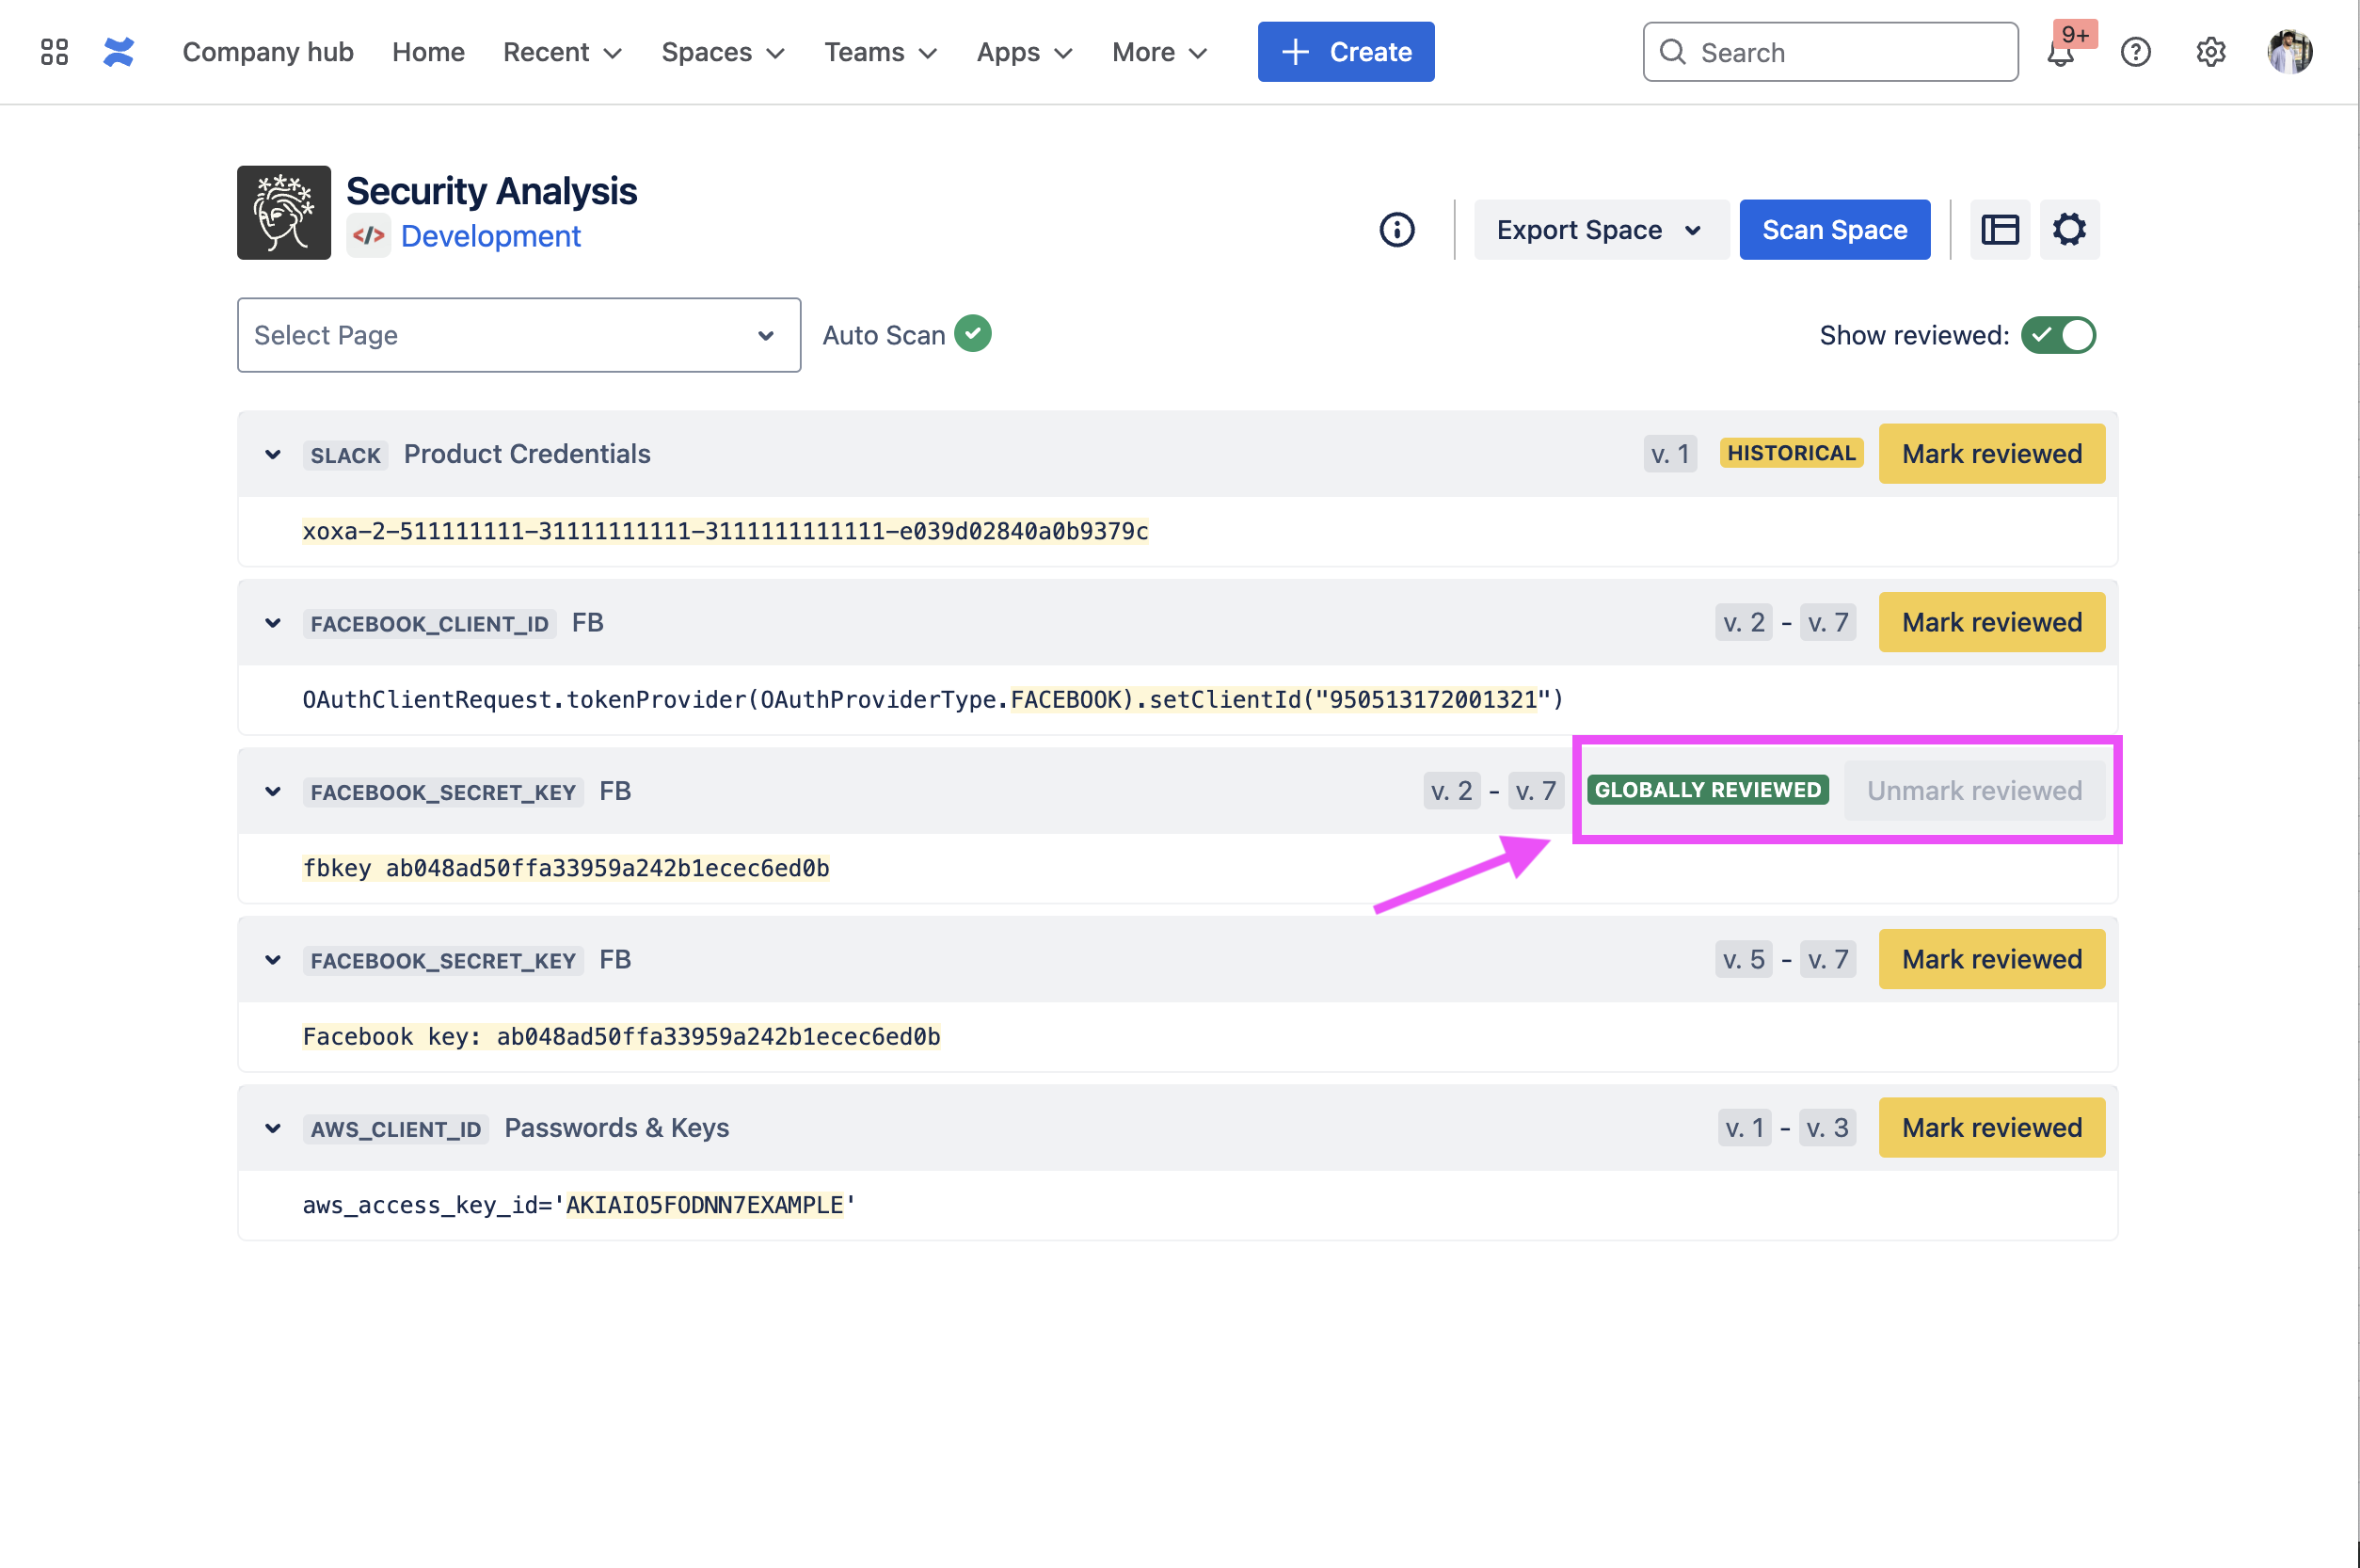
Task: Collapse the globally reviewed FACEBOOK_SECRET_KEY row
Action: tap(273, 791)
